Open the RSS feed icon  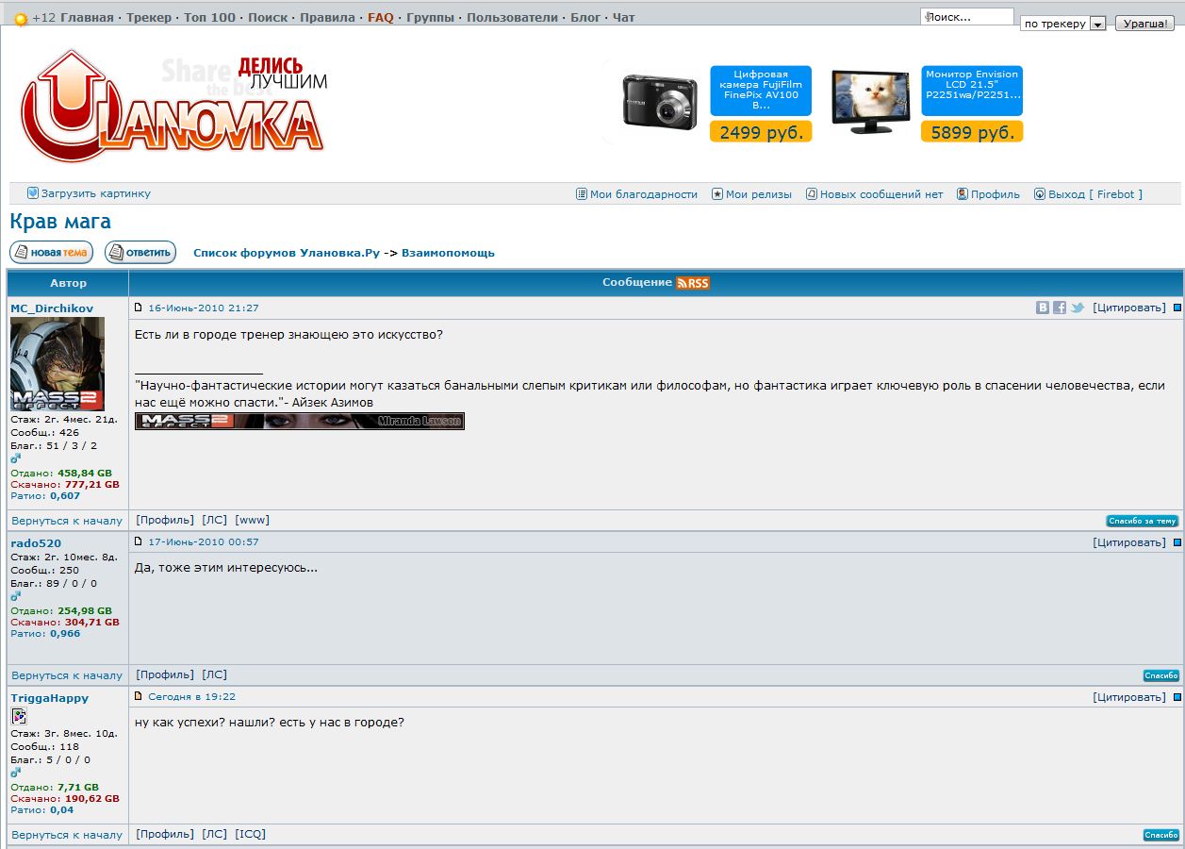(692, 283)
